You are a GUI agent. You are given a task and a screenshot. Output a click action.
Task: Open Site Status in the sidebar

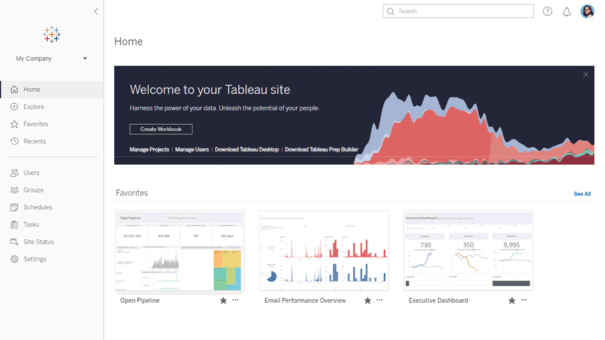[39, 242]
